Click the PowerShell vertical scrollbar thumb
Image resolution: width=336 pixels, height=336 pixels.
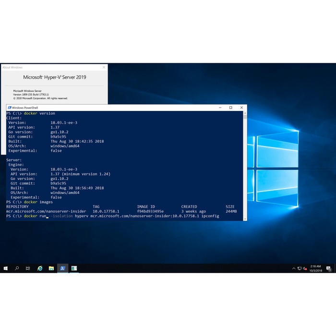[245, 117]
